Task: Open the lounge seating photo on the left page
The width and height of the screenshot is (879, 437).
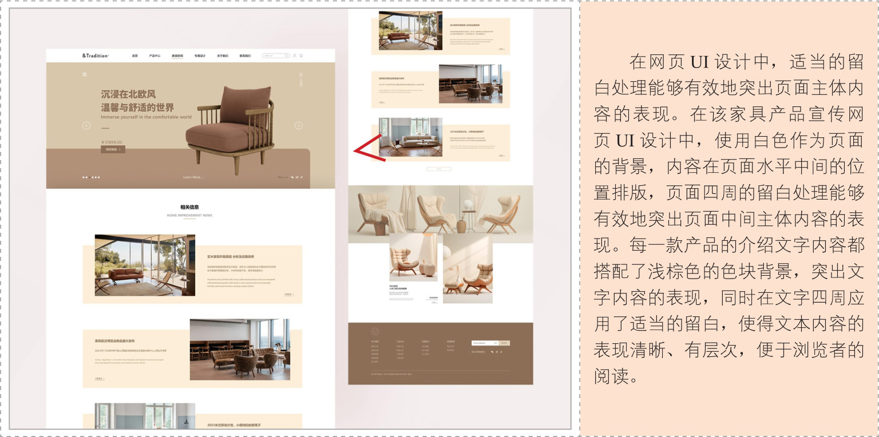Action: [x=240, y=349]
